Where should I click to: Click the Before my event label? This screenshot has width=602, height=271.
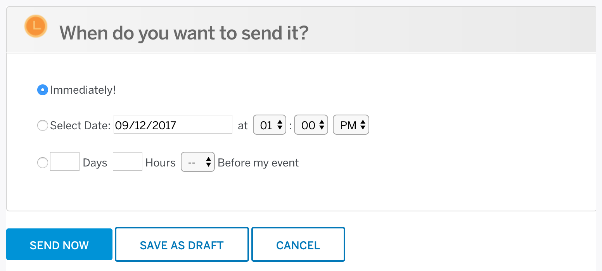[x=258, y=163]
